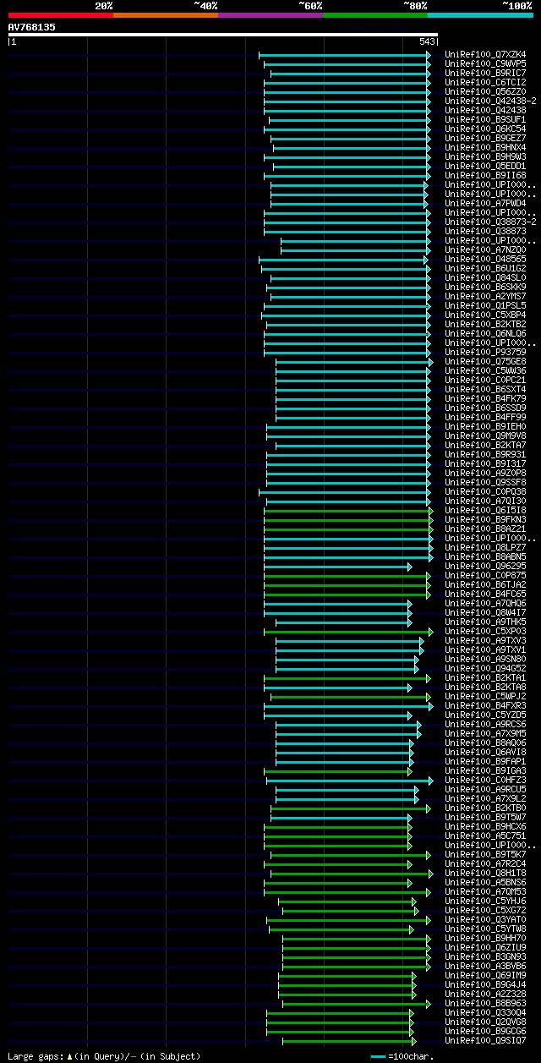The height and width of the screenshot is (1063, 541).
Task: Click the red ~20% legend segment
Action: [61, 15]
